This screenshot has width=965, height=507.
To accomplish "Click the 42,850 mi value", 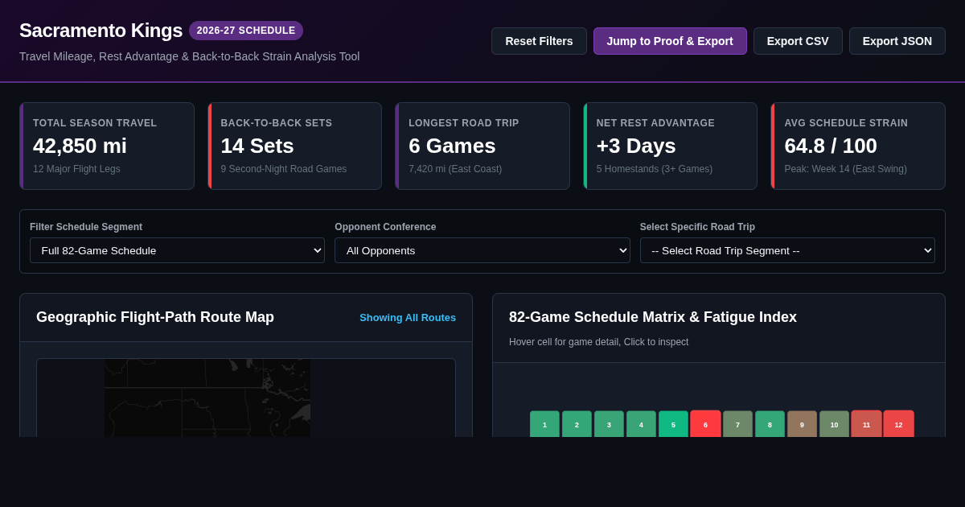I will click(x=80, y=146).
